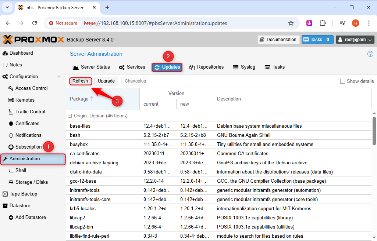Select the krb5-locales package row
Screen dimensions: 377x241
pos(219,209)
